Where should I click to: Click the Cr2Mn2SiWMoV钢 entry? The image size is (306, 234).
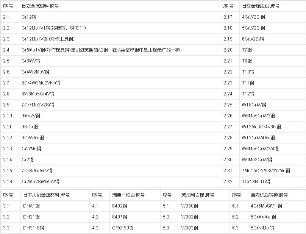41,182
